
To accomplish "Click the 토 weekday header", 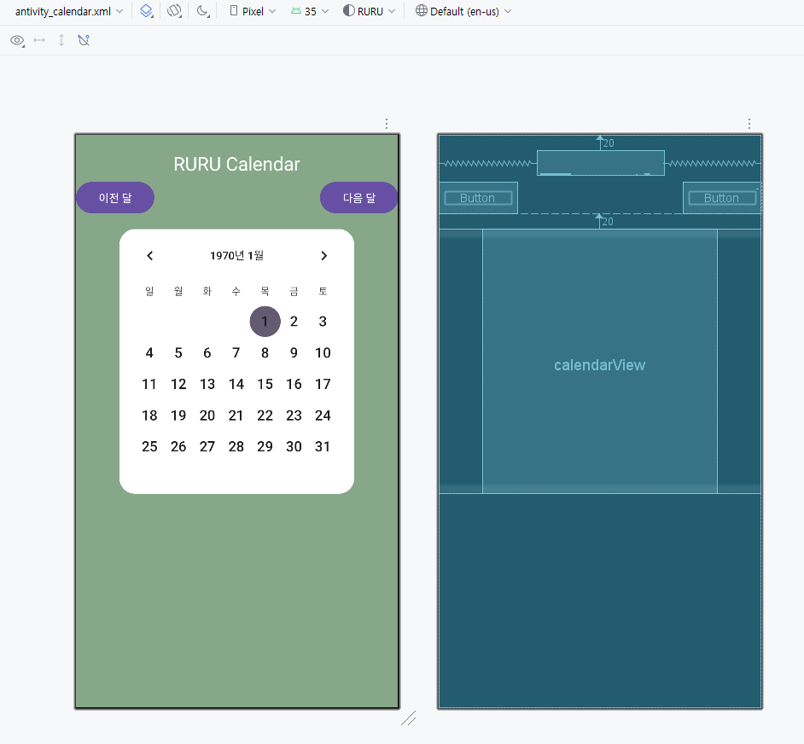I will (323, 291).
